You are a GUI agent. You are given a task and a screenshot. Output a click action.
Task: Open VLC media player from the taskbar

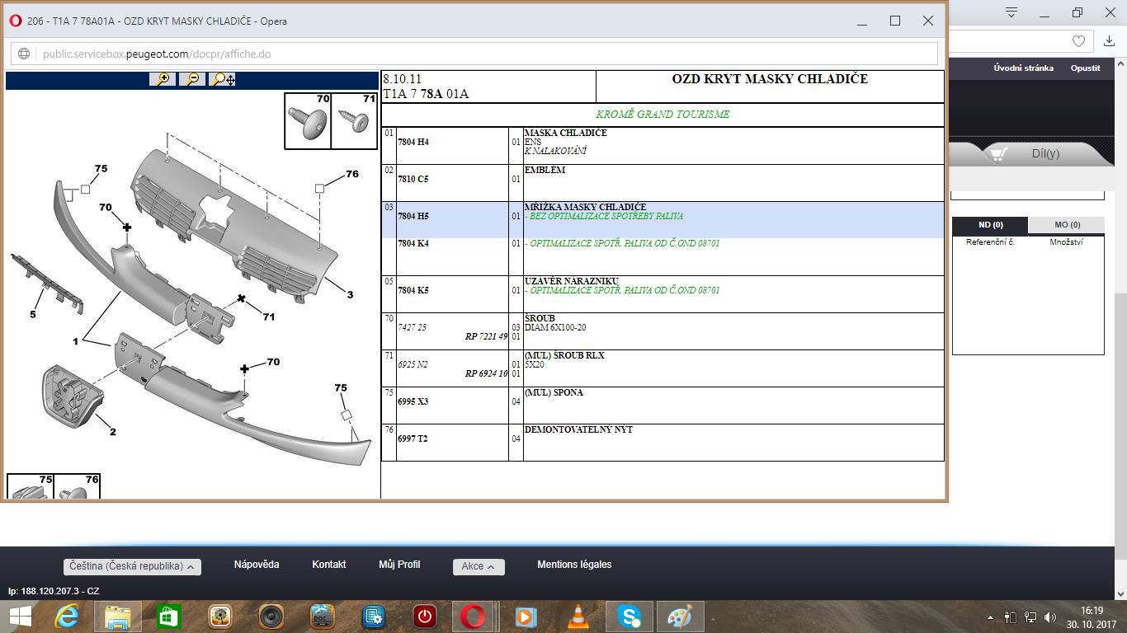[x=578, y=617]
